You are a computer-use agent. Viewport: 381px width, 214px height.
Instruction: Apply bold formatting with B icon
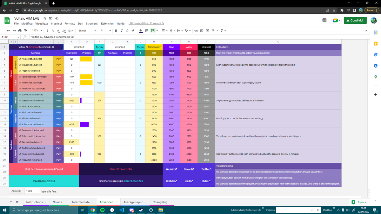point(117,30)
